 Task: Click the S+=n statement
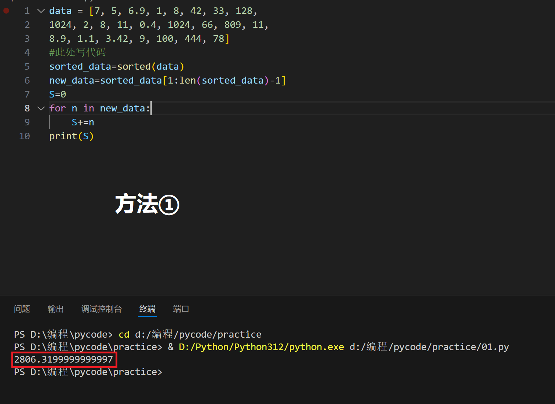click(83, 122)
